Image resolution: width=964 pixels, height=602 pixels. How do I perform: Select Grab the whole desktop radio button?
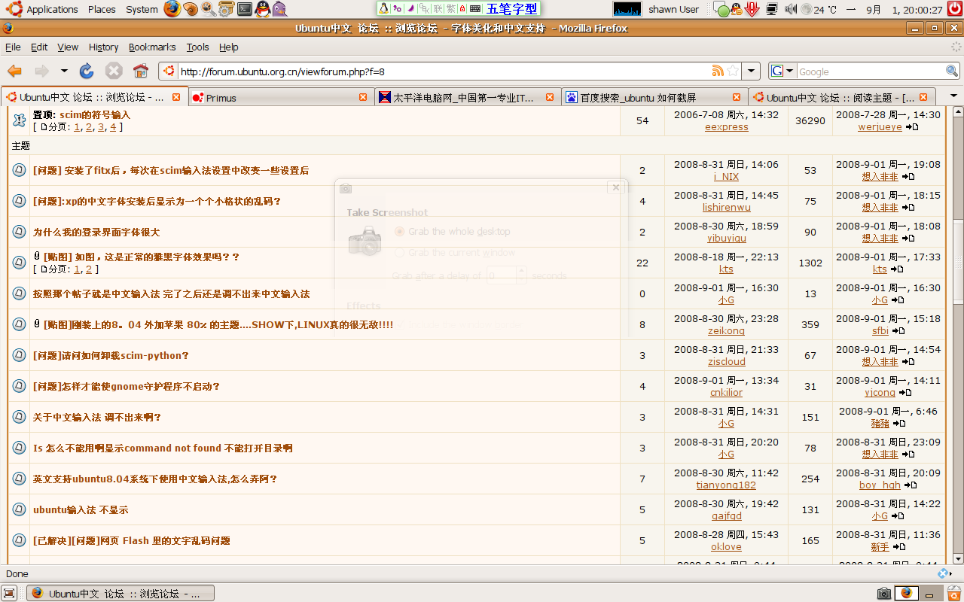[400, 231]
